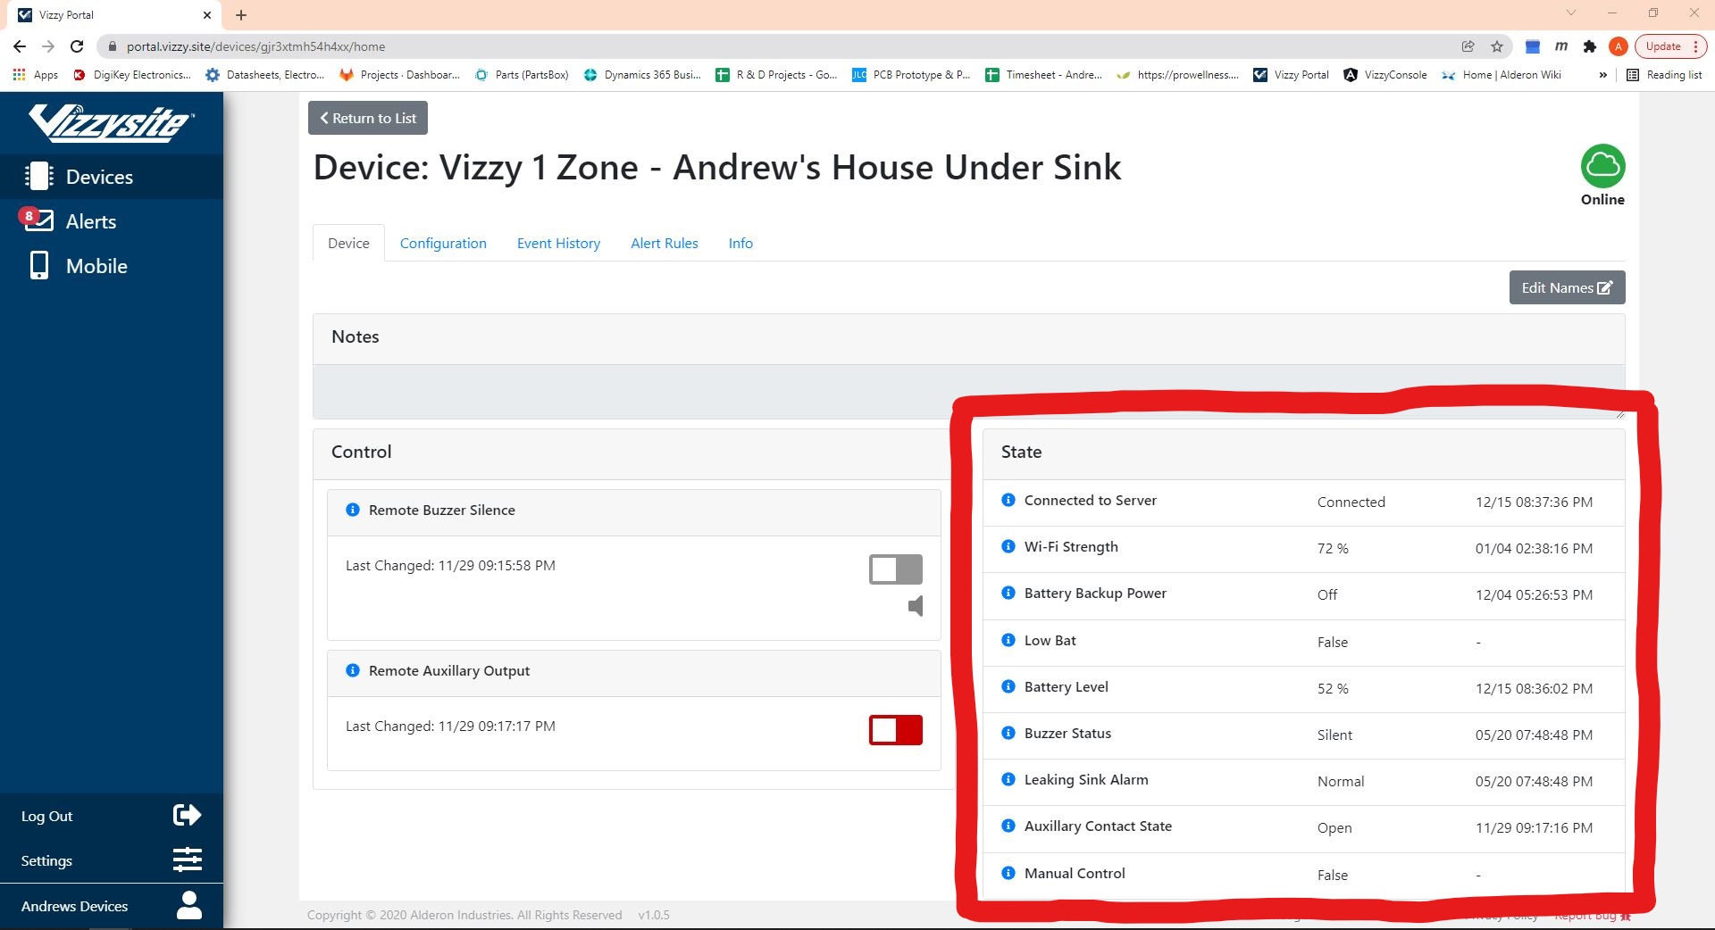Open the Devices sidebar section
The width and height of the screenshot is (1715, 930).
[x=112, y=177]
